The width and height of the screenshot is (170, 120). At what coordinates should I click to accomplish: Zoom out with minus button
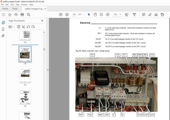pos(101,14)
